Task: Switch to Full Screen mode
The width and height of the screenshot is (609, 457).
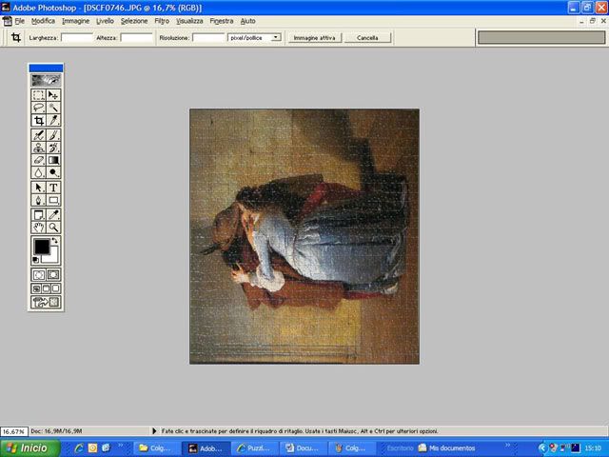Action: (55, 288)
